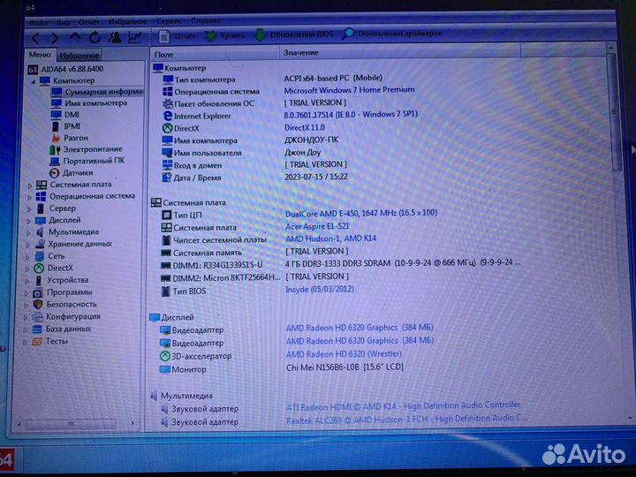Open the Отчёт menu in menu bar

(89, 22)
